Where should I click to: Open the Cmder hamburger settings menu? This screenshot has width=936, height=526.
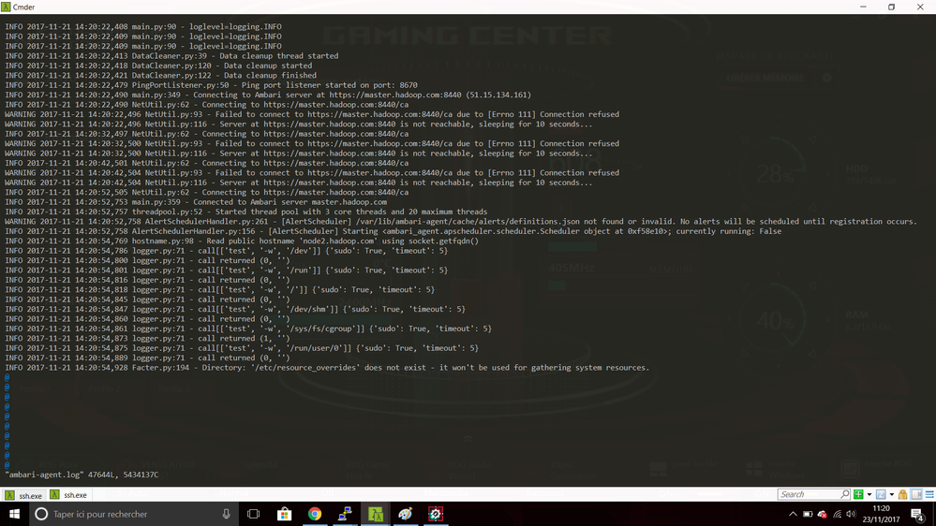(x=929, y=494)
